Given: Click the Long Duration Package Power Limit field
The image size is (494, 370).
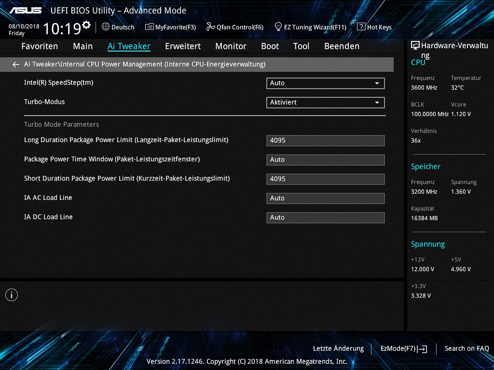Looking at the screenshot, I should (x=326, y=141).
